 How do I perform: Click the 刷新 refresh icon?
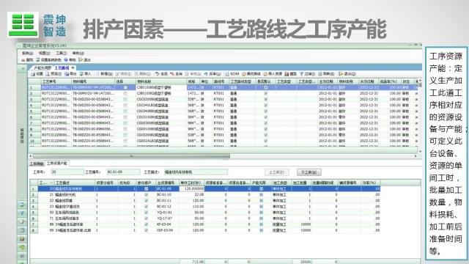coord(320,73)
